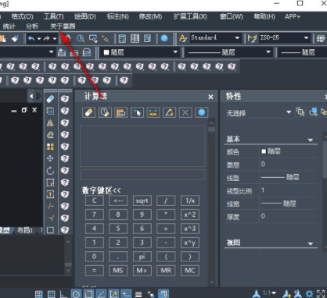Image resolution: width=327 pixels, height=298 pixels.
Task: Click the Zoom Window icon
Action: 93,39
